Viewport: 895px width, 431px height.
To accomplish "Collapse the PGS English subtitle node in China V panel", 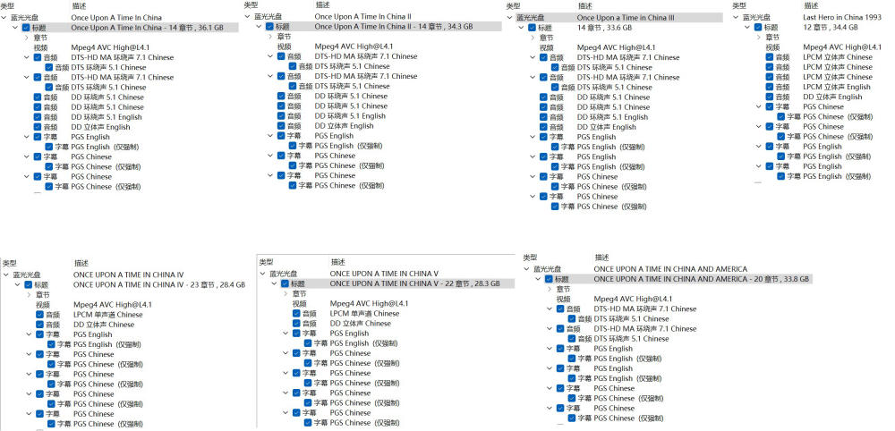I will click(286, 334).
